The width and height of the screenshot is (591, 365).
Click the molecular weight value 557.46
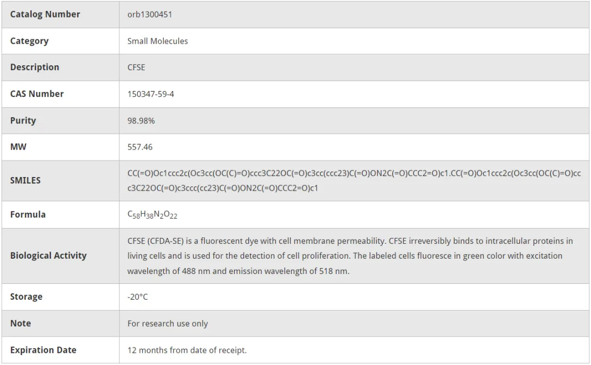click(140, 147)
